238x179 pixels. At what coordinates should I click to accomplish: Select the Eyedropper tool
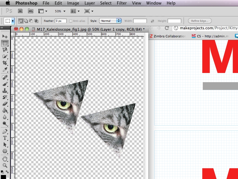pos(5,70)
